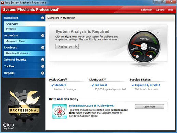Click 'Click to add time now' text

click(146, 89)
